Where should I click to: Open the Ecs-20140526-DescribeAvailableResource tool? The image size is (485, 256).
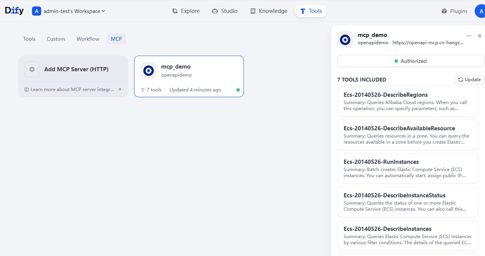point(408,135)
